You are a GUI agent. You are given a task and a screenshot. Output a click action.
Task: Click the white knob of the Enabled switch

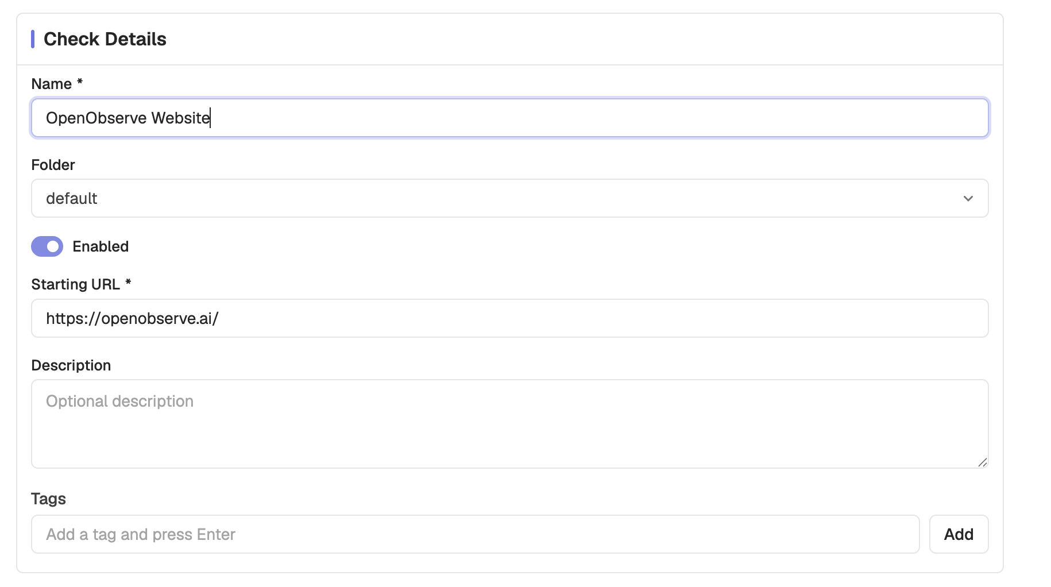coord(53,246)
